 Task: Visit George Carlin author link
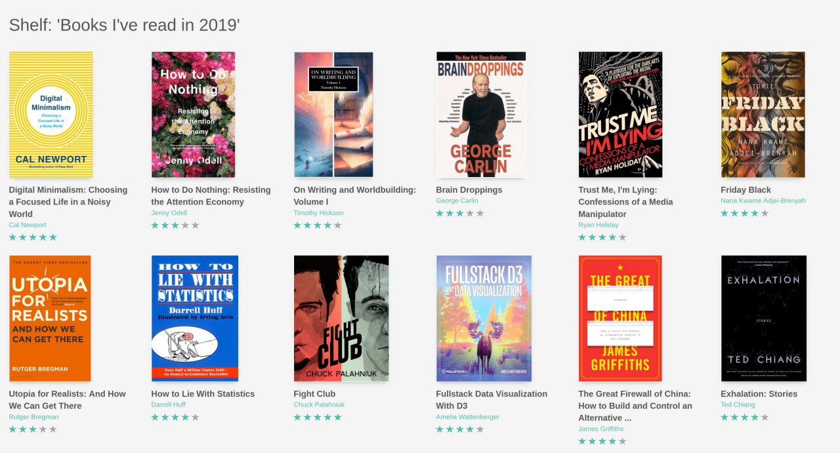coord(457,201)
